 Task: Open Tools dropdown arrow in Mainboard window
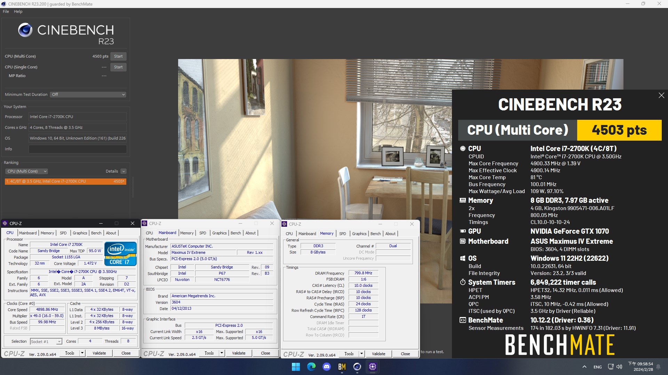(x=222, y=353)
